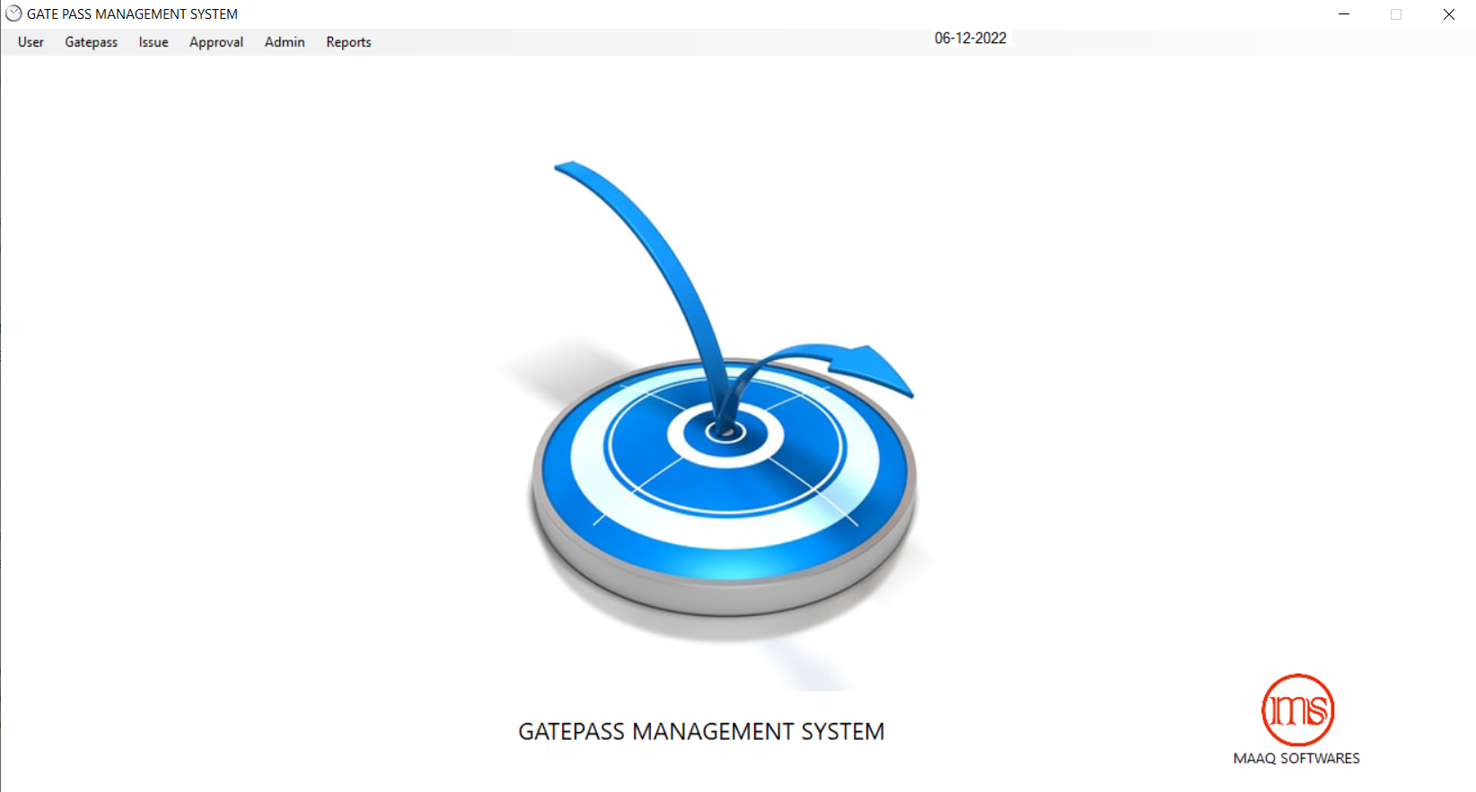
Task: Click the Issue menu item
Action: coord(154,42)
